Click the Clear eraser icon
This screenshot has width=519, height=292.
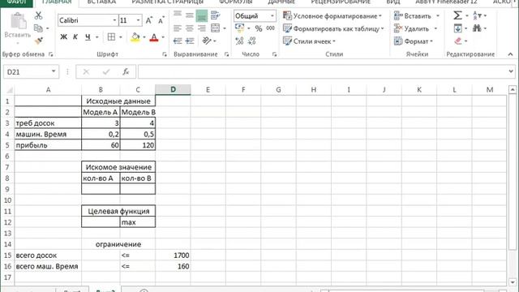coord(457,41)
